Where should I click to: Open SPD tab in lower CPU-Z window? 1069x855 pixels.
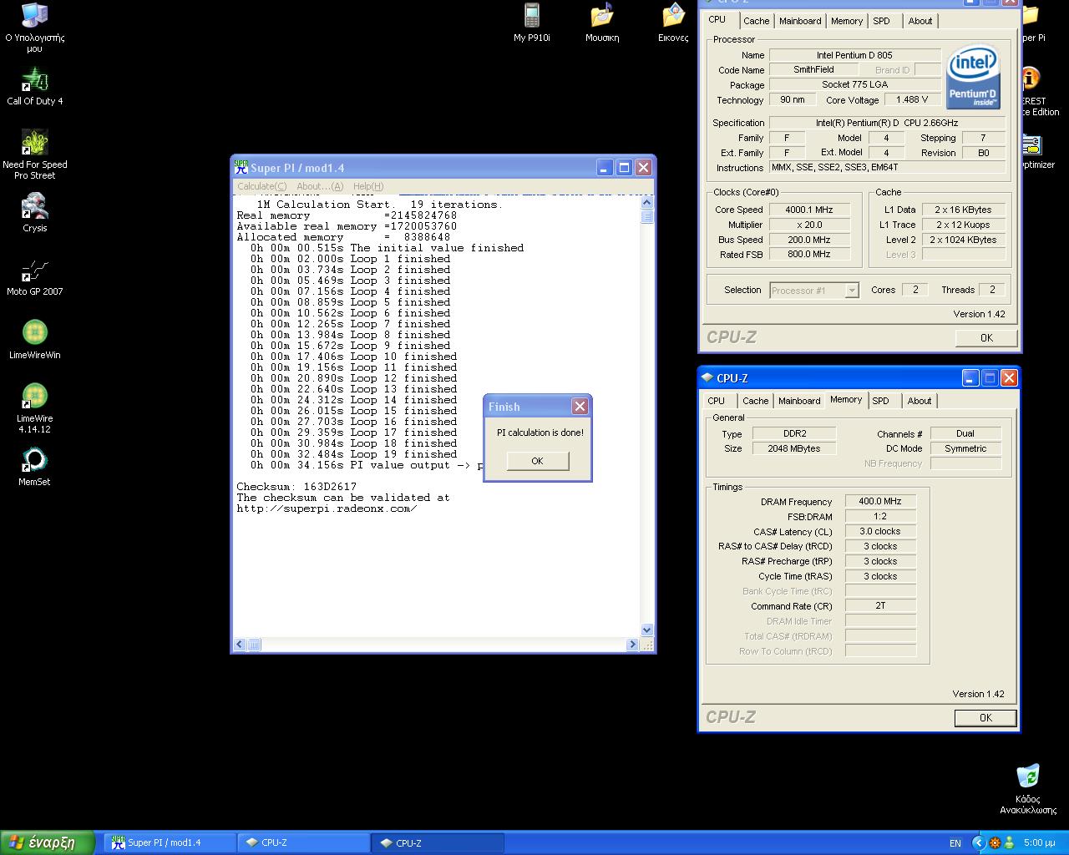(881, 401)
